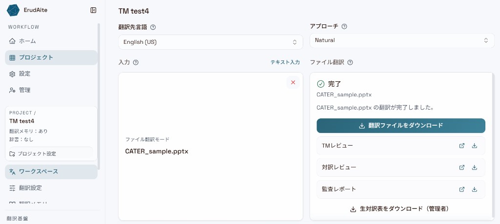Open the ホーム menu item
The height and width of the screenshot is (224, 500).
click(51, 41)
